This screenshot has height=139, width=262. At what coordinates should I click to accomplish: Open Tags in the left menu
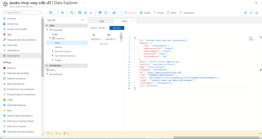9,35
